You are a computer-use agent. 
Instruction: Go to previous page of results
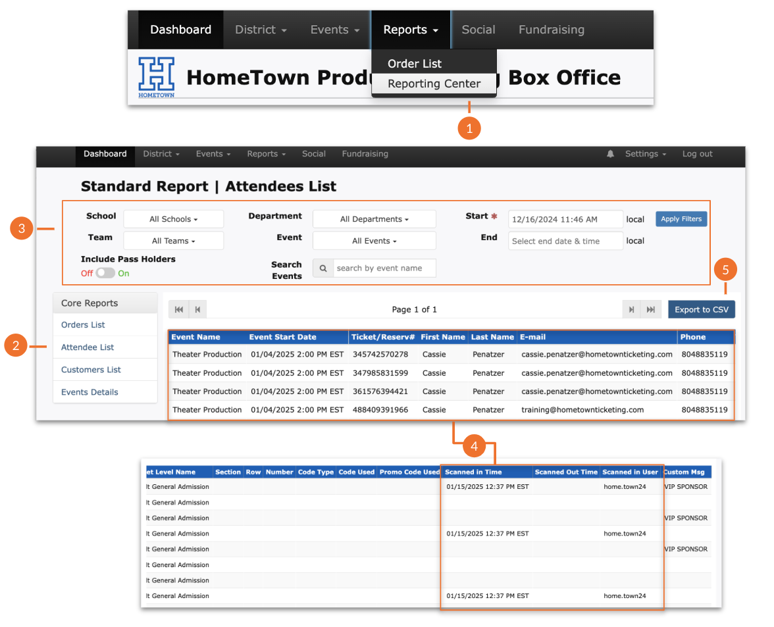(197, 310)
